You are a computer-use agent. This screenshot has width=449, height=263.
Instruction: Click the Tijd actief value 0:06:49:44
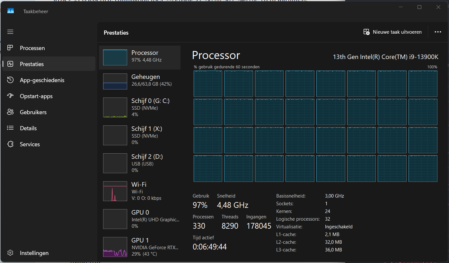pos(210,247)
